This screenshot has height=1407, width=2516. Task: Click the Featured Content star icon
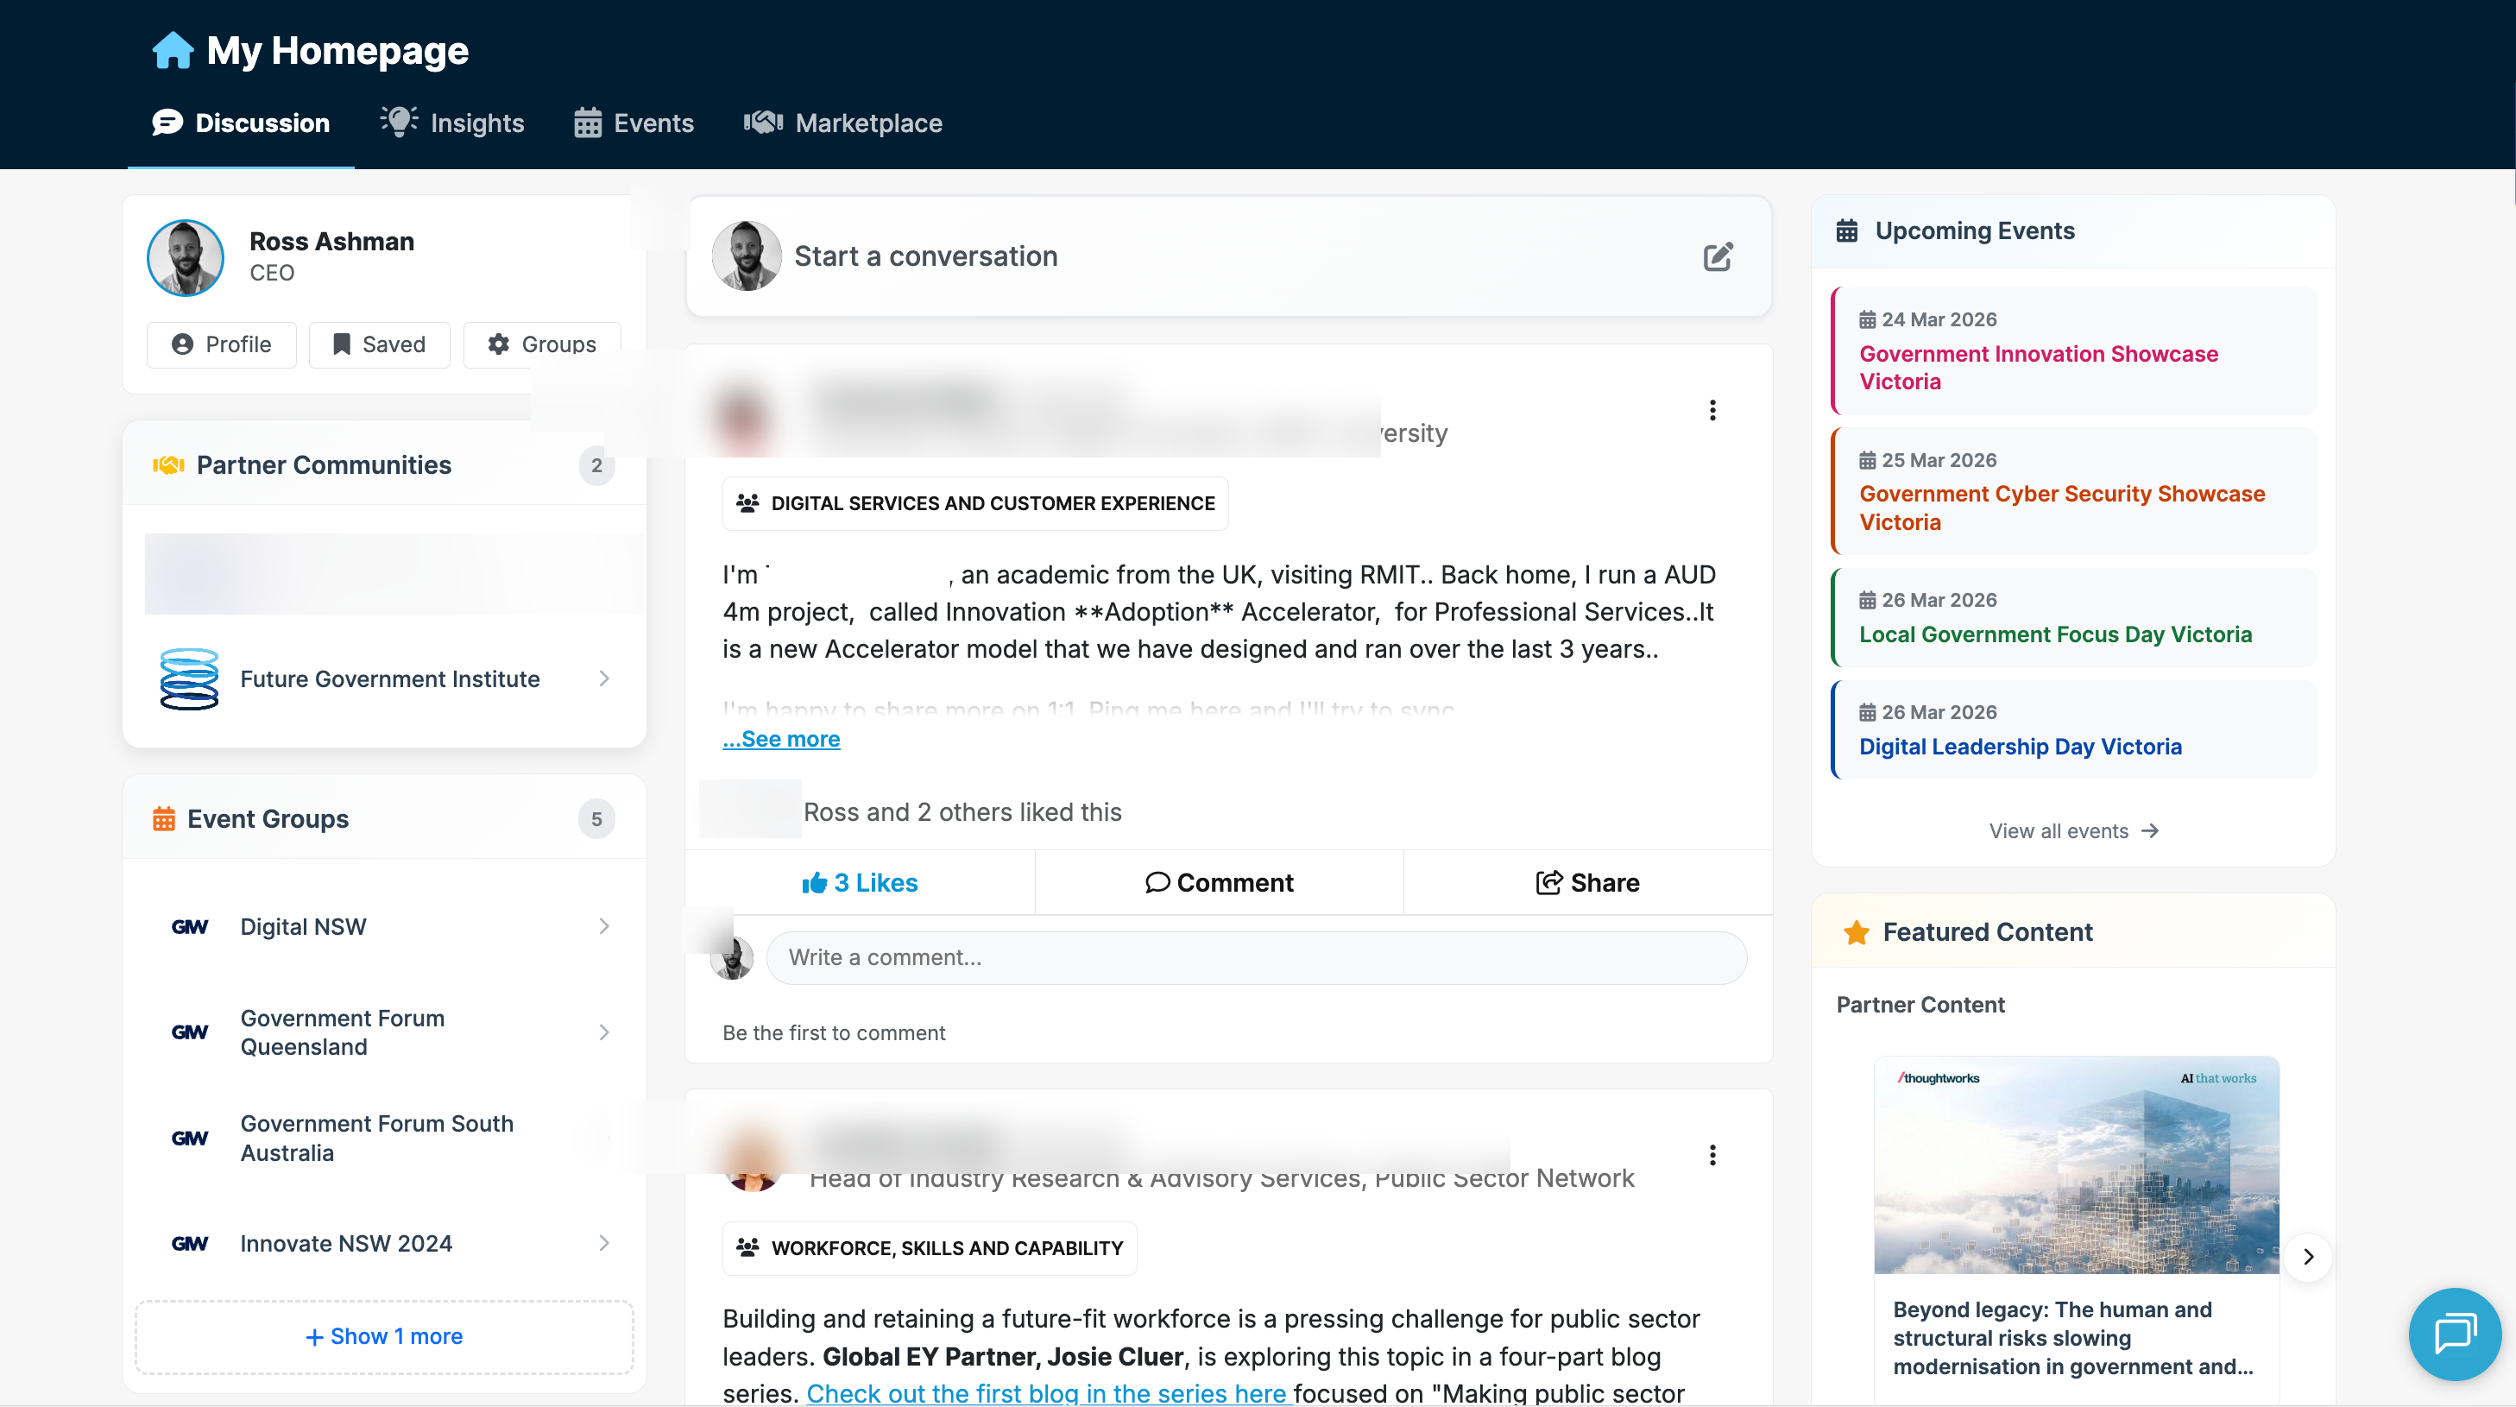[1857, 932]
